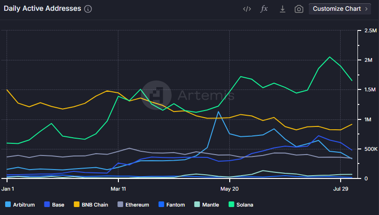Click the Solana color swatch in legend
379x215 pixels.
click(x=231, y=205)
